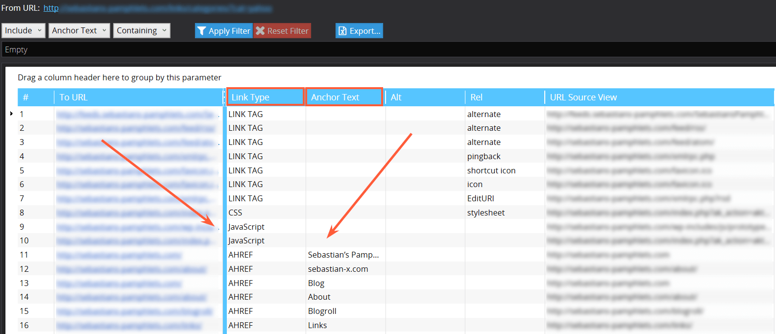This screenshot has width=776, height=334.
Task: Select the 'Blogroll' anchor text cell
Action: 345,311
